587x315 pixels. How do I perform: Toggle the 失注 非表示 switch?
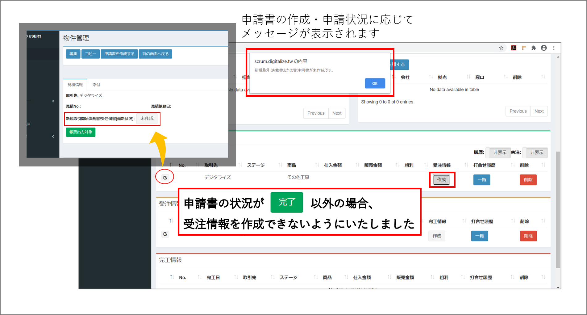coord(536,153)
